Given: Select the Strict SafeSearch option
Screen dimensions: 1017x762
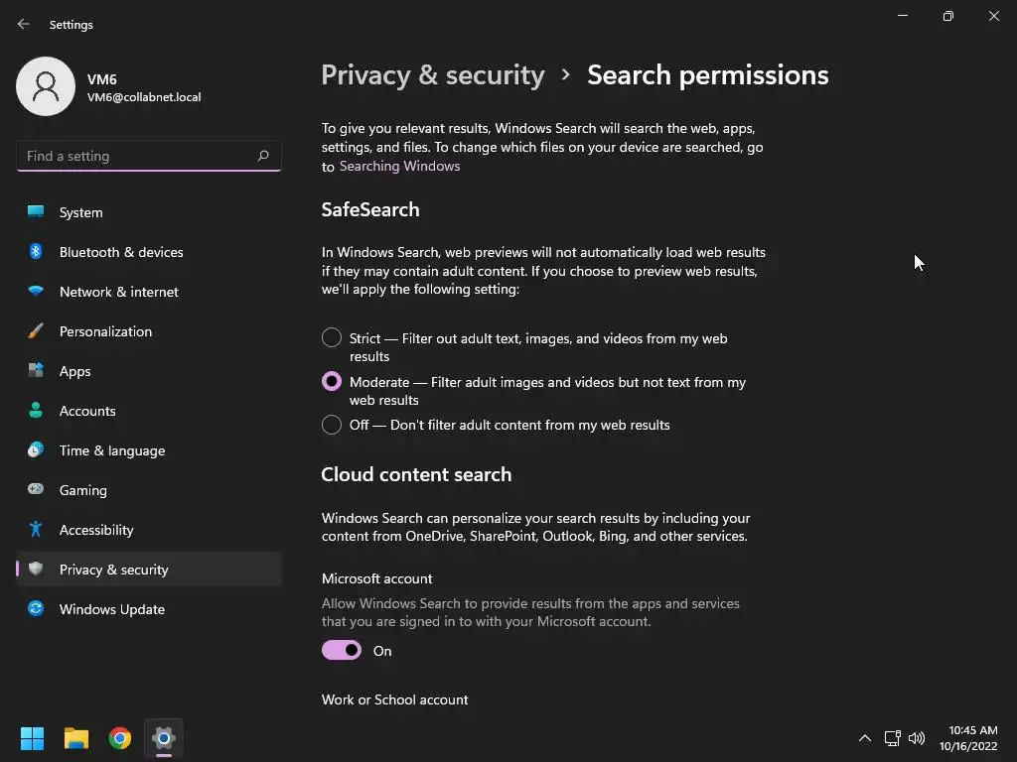Looking at the screenshot, I should (x=332, y=338).
